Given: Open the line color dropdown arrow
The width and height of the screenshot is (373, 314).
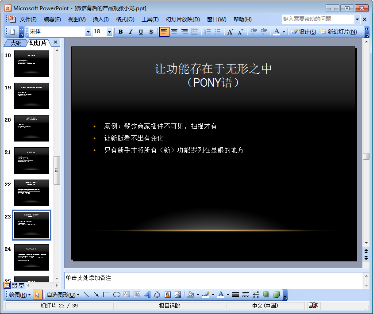Looking at the screenshot, I should [x=213, y=295].
